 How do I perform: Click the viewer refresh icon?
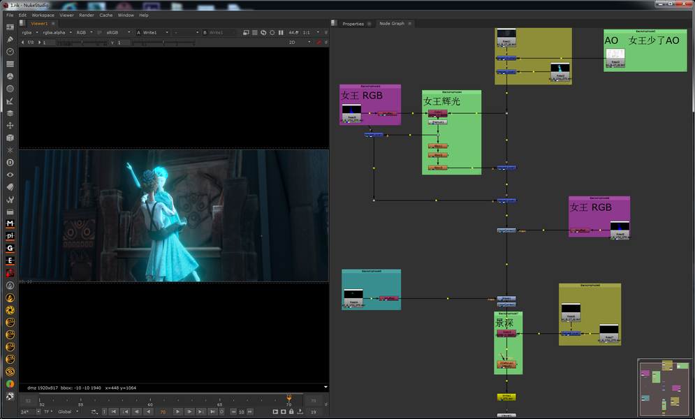click(263, 32)
